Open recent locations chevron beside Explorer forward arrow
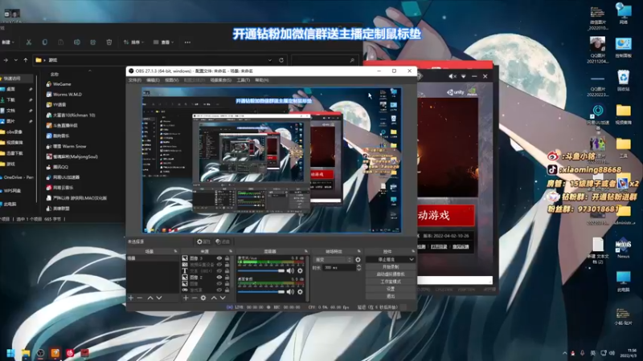 [x=15, y=60]
